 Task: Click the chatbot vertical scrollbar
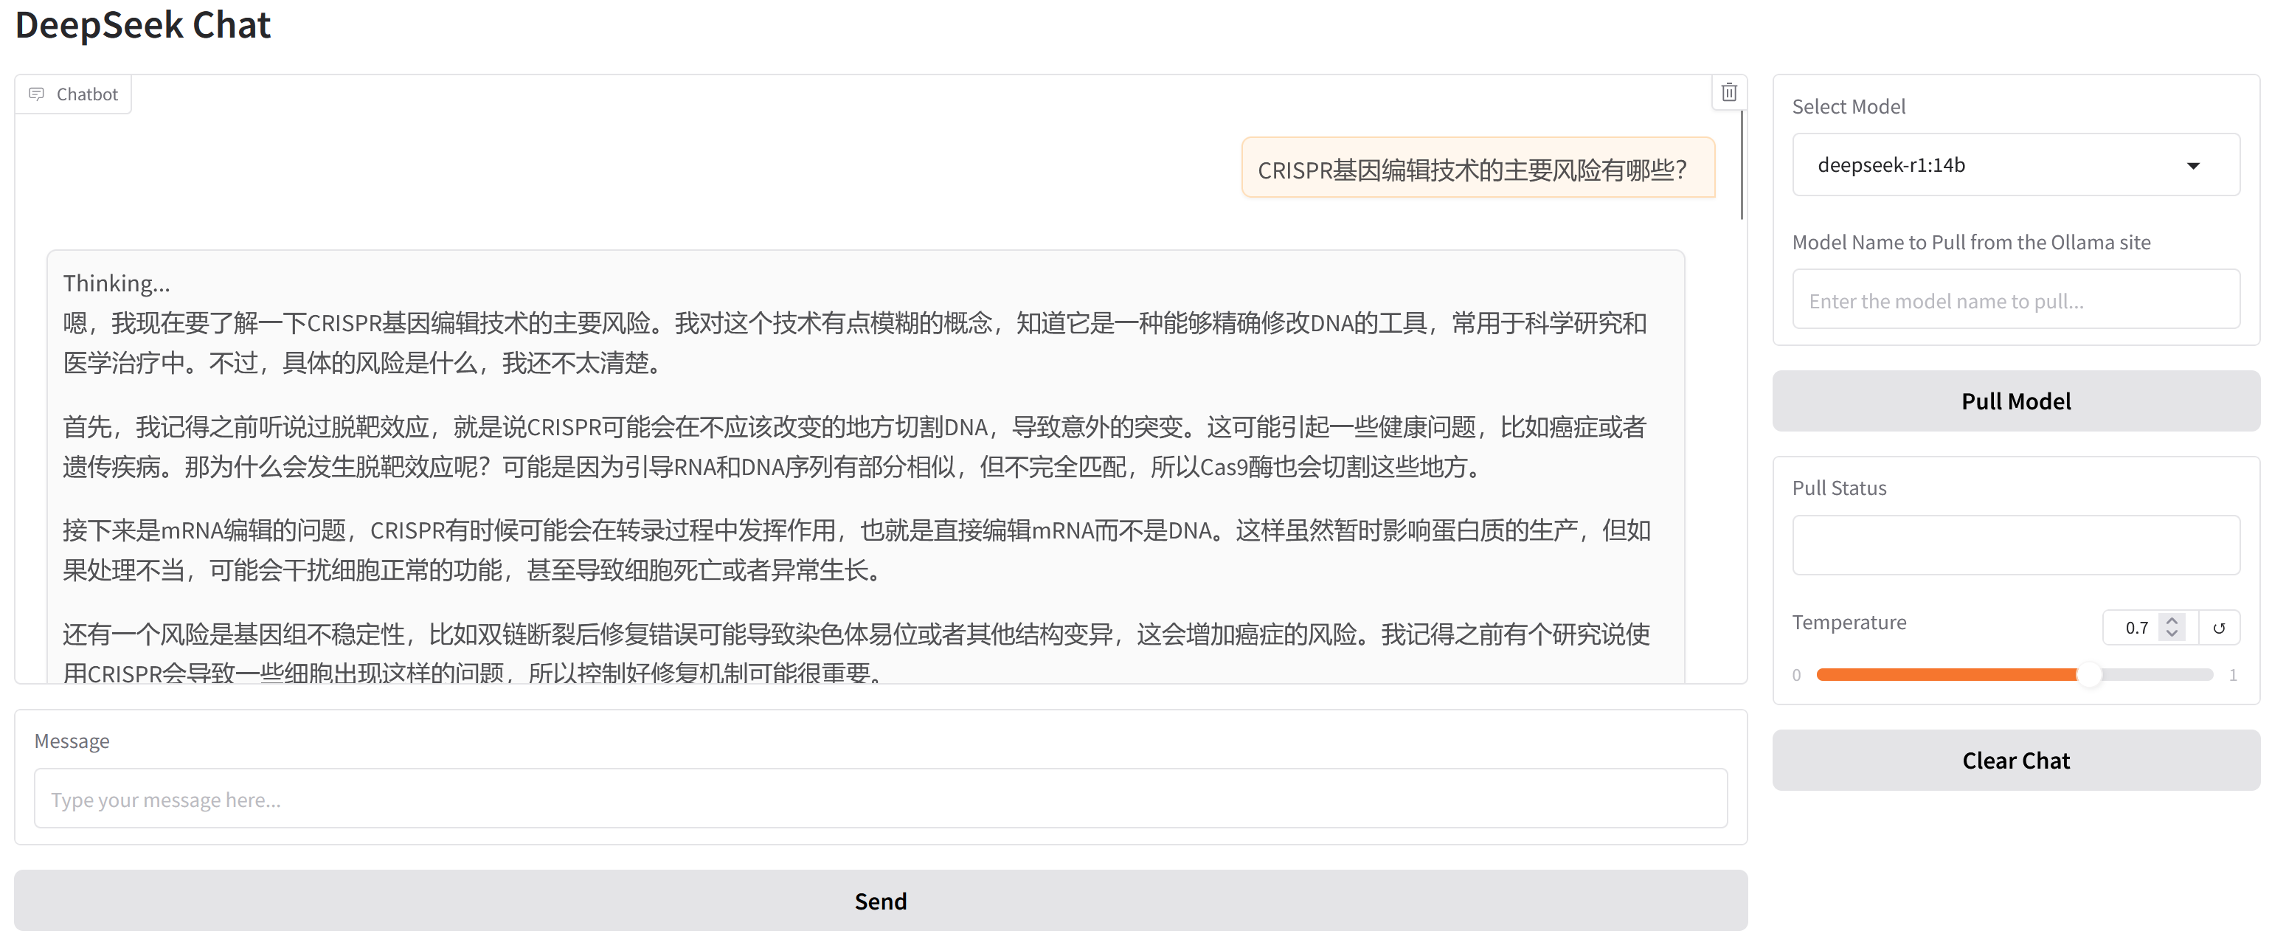(1741, 165)
